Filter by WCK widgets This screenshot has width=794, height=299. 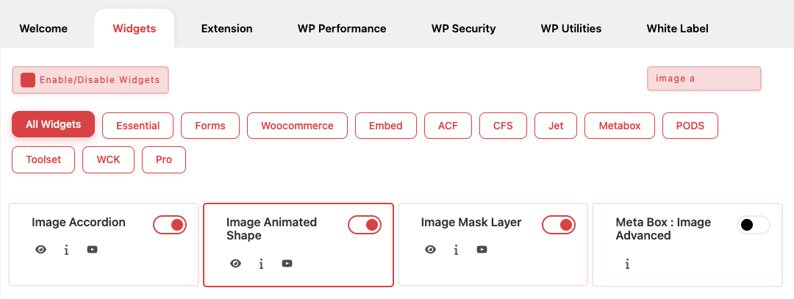(108, 160)
